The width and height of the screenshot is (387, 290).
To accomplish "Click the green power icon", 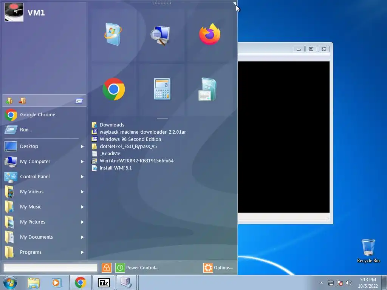I will [120, 268].
